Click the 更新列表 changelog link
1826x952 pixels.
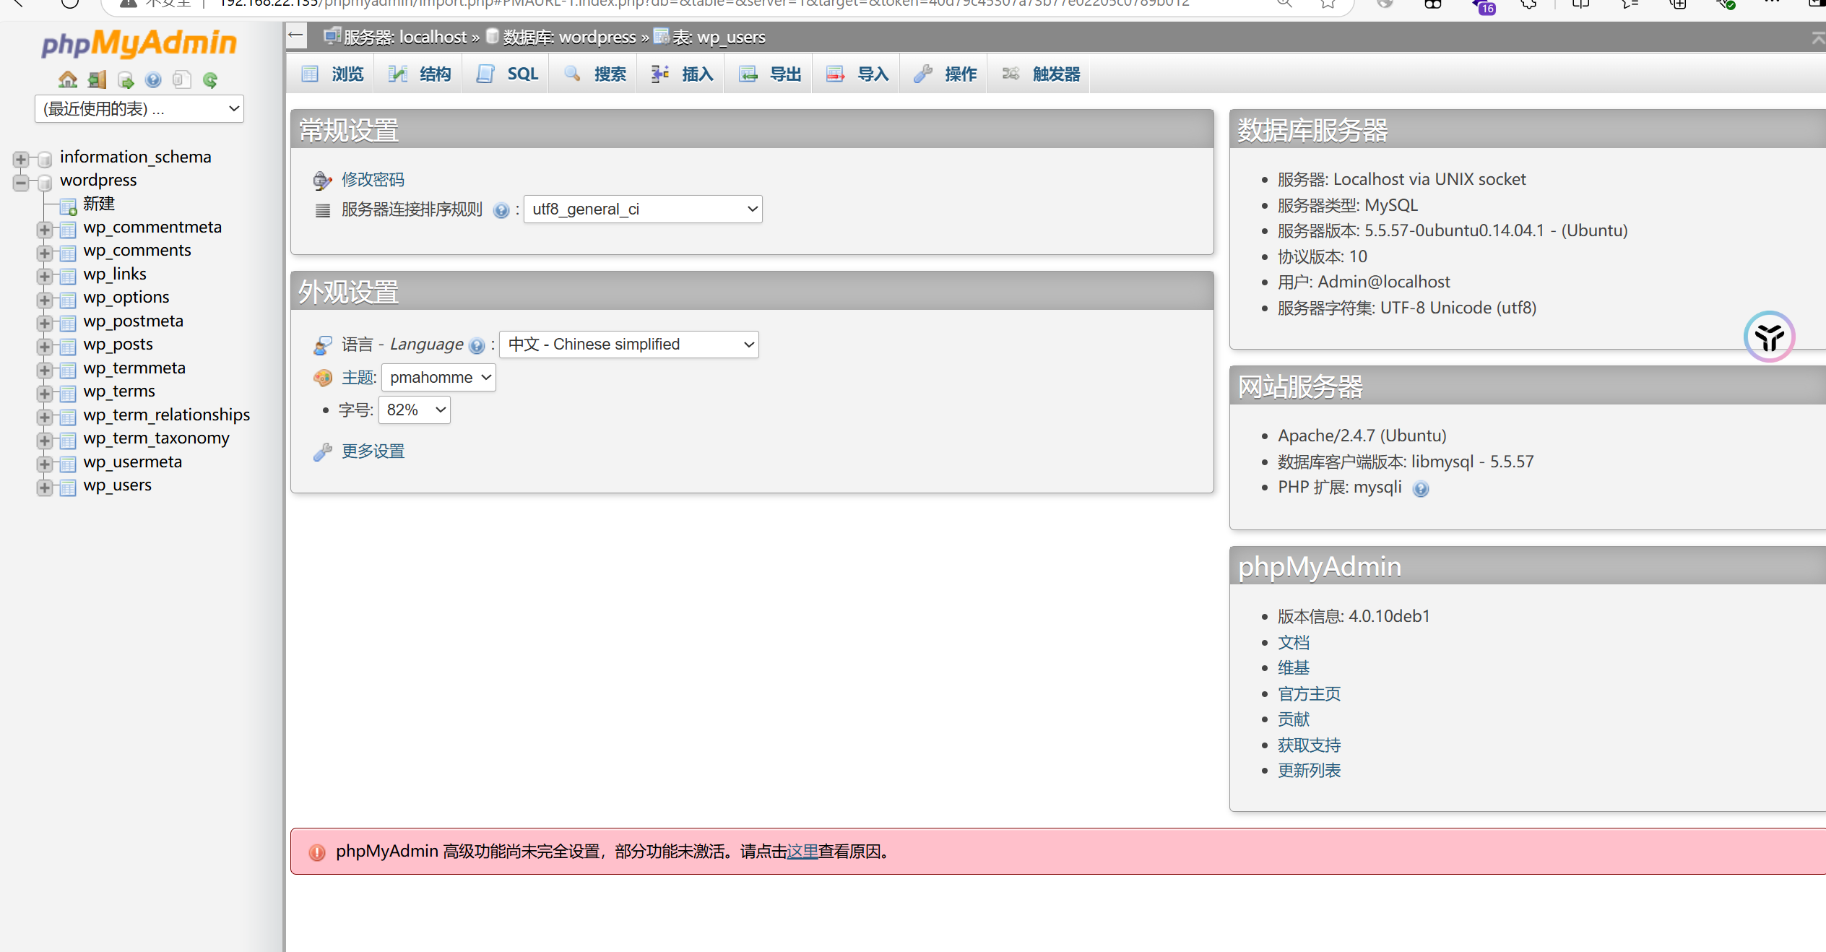(x=1309, y=771)
